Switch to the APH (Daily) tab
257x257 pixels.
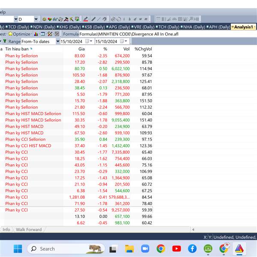tap(218, 27)
